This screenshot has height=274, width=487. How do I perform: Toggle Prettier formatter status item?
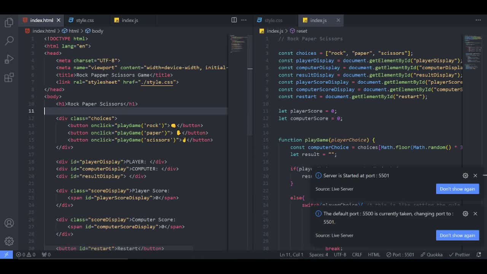(x=459, y=255)
